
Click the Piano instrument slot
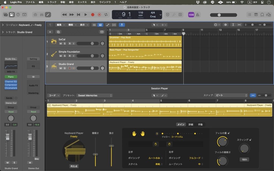coord(11,77)
